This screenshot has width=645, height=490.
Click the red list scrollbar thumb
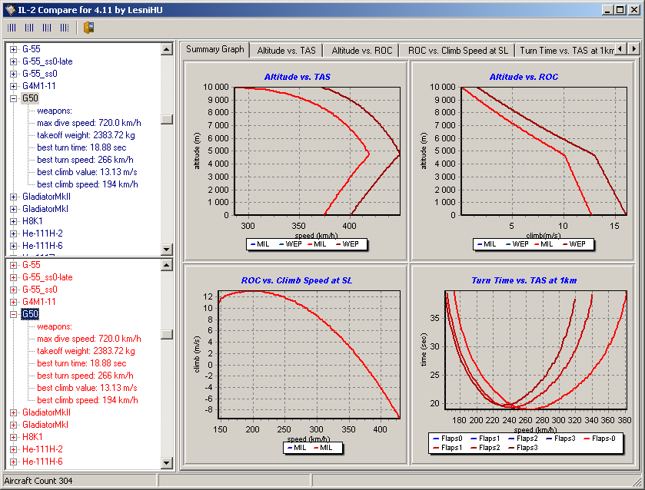pos(166,334)
